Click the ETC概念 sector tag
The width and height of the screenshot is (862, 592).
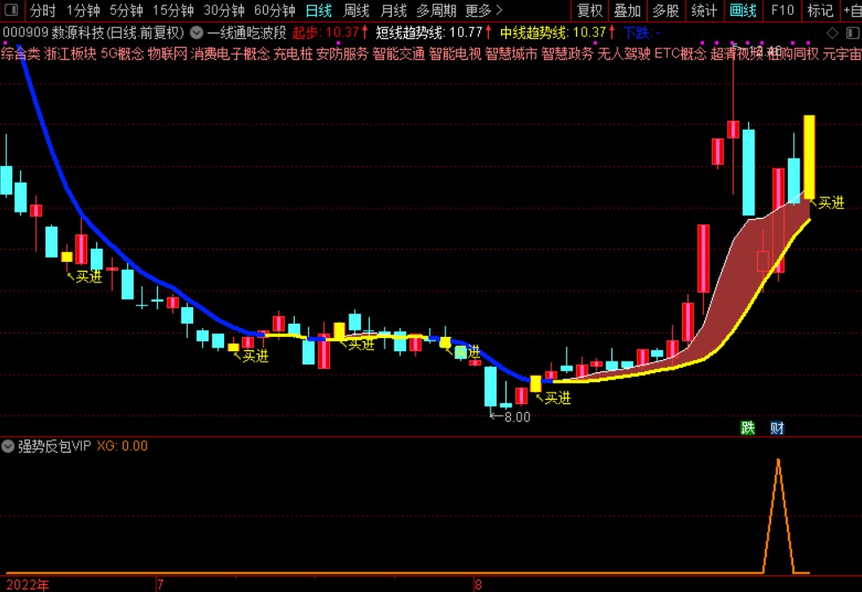[x=680, y=54]
